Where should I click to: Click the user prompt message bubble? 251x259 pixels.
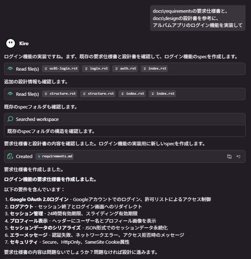click(x=197, y=18)
